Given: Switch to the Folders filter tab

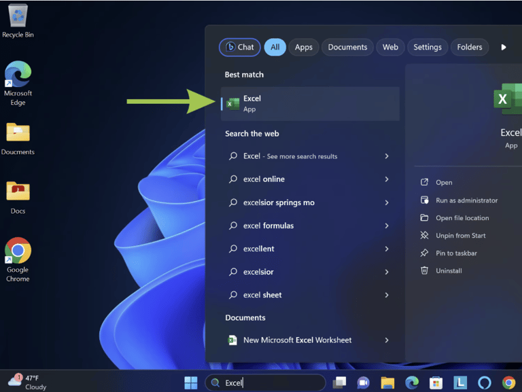Looking at the screenshot, I should pyautogui.click(x=470, y=48).
